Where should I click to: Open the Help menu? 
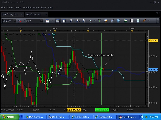coord(50,8)
